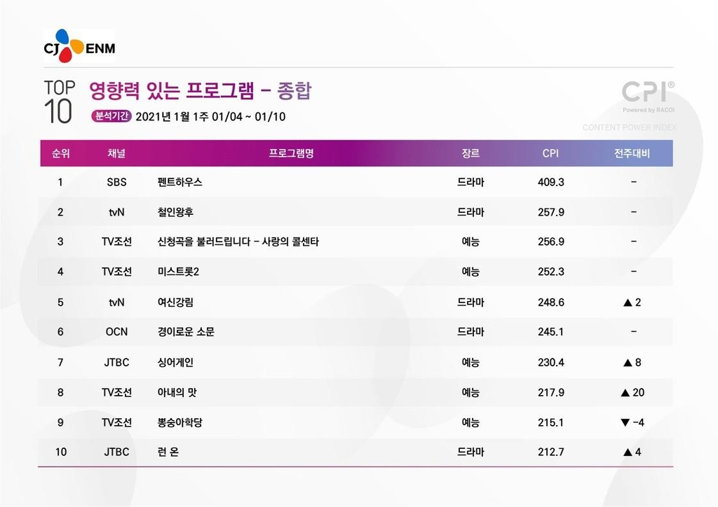The width and height of the screenshot is (718, 507).
Task: Click the OCN channel cell
Action: [x=117, y=331]
